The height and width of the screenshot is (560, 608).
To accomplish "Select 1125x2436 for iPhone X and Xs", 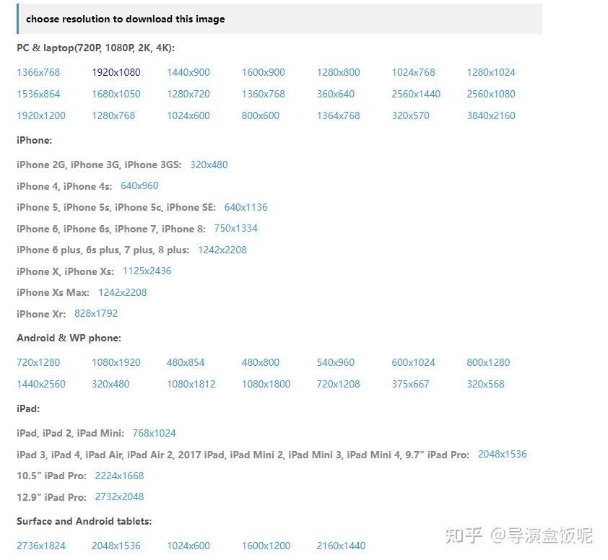I will pyautogui.click(x=147, y=271).
